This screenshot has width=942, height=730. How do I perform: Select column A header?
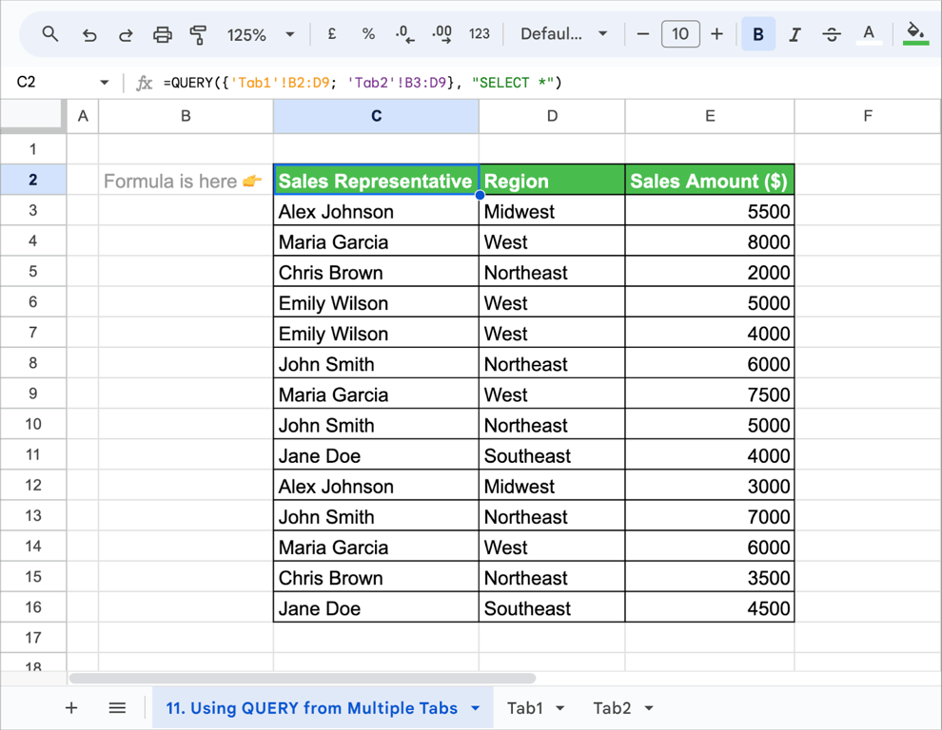click(x=83, y=116)
